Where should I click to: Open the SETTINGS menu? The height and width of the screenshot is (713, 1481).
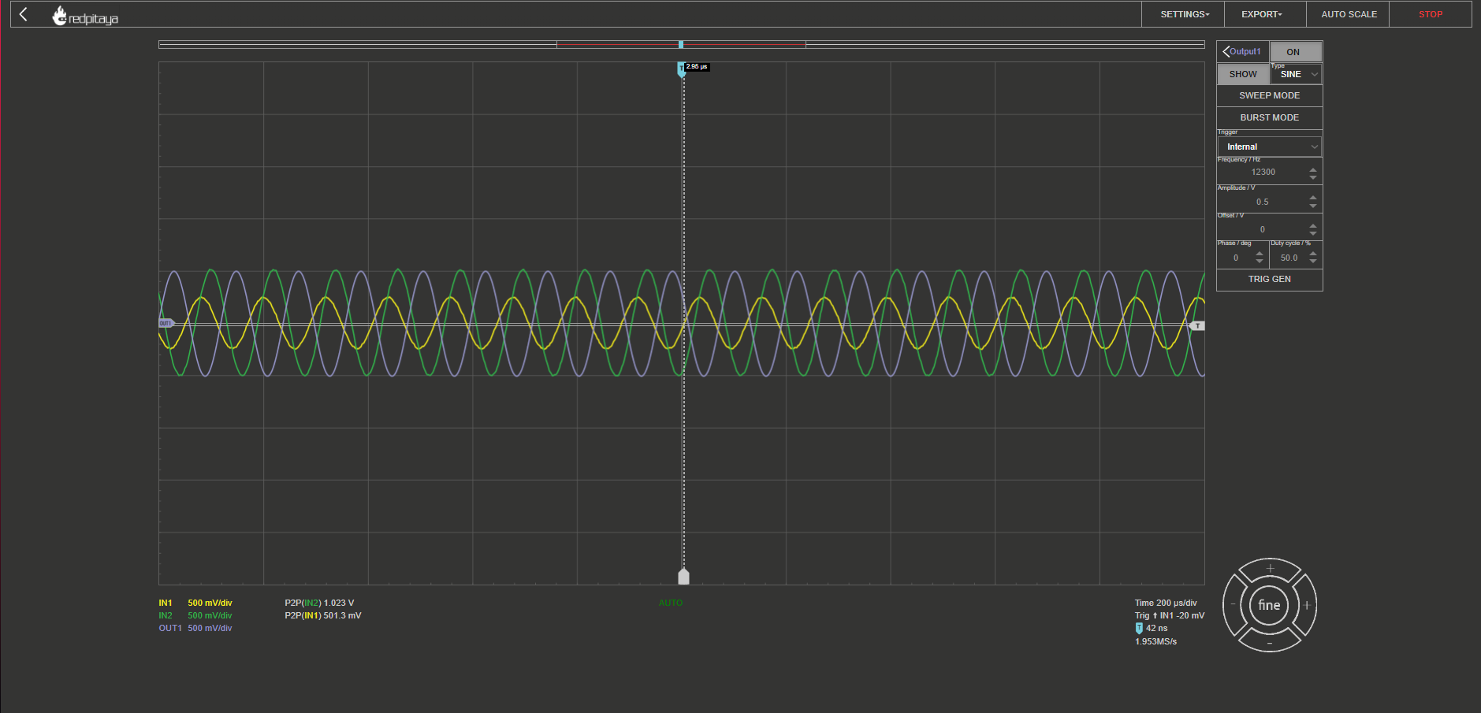click(1184, 14)
